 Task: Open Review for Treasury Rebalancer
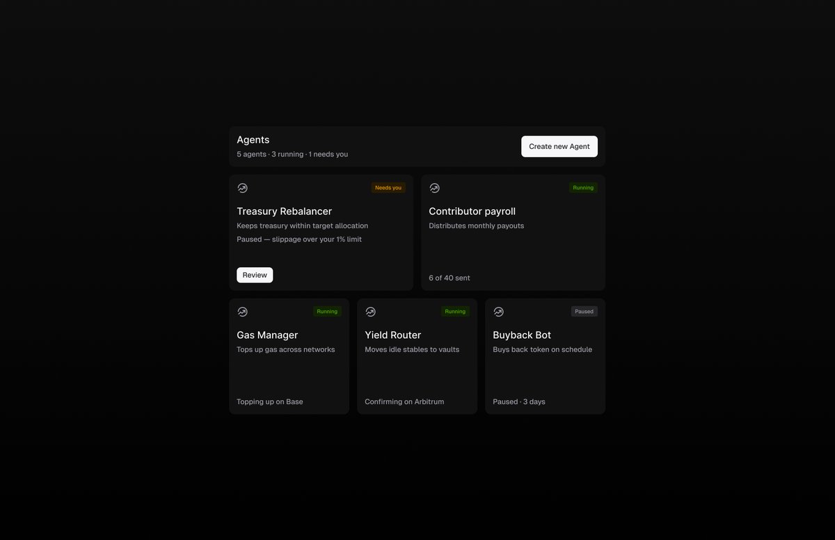pos(255,275)
